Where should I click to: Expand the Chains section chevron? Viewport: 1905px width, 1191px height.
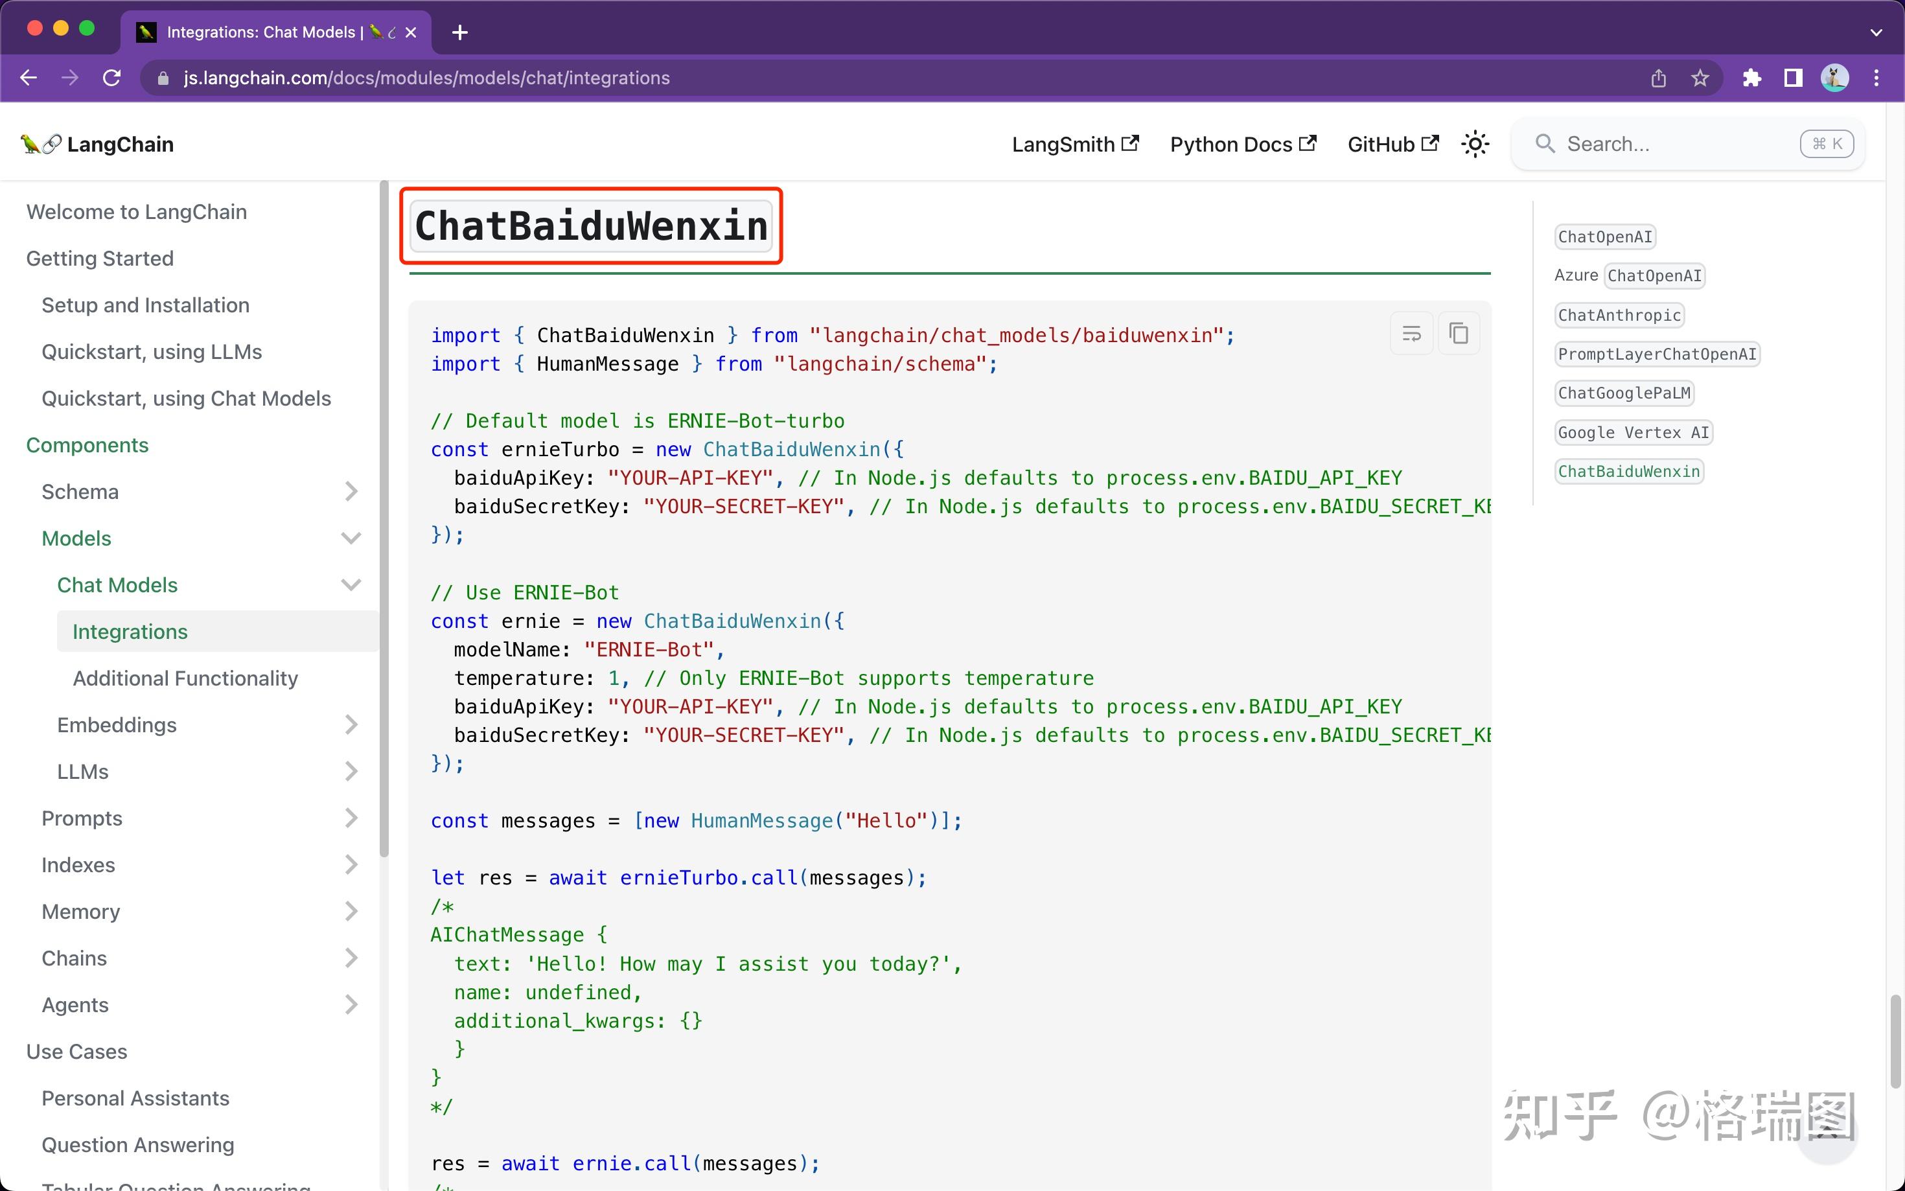(351, 958)
